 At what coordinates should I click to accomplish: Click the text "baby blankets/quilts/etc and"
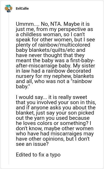pyautogui.click(x=51, y=50)
